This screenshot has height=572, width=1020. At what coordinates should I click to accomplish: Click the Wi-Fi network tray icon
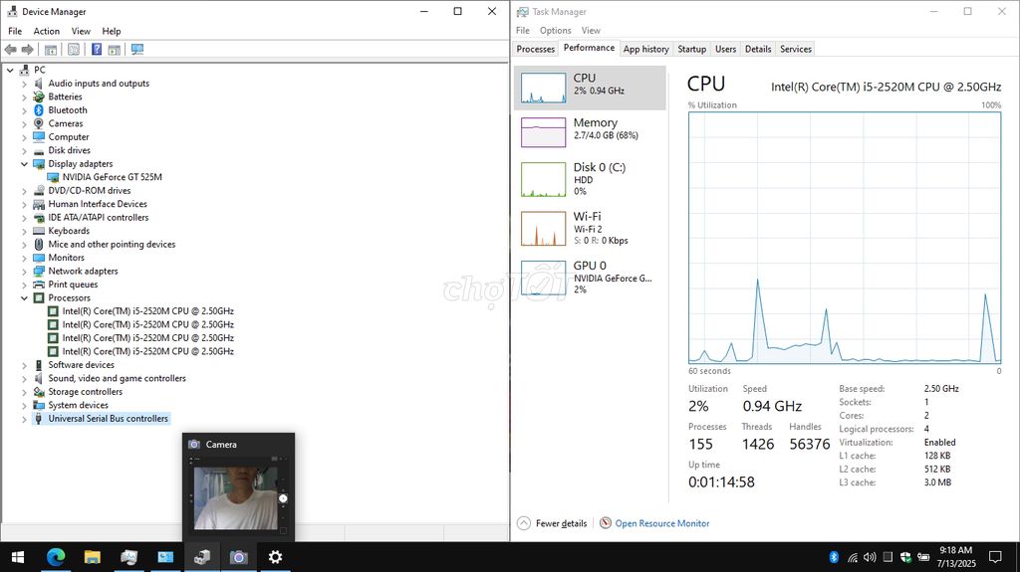coord(853,557)
